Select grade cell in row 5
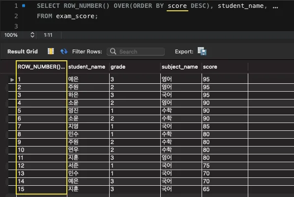The height and width of the screenshot is (197, 294). pyautogui.click(x=135, y=111)
